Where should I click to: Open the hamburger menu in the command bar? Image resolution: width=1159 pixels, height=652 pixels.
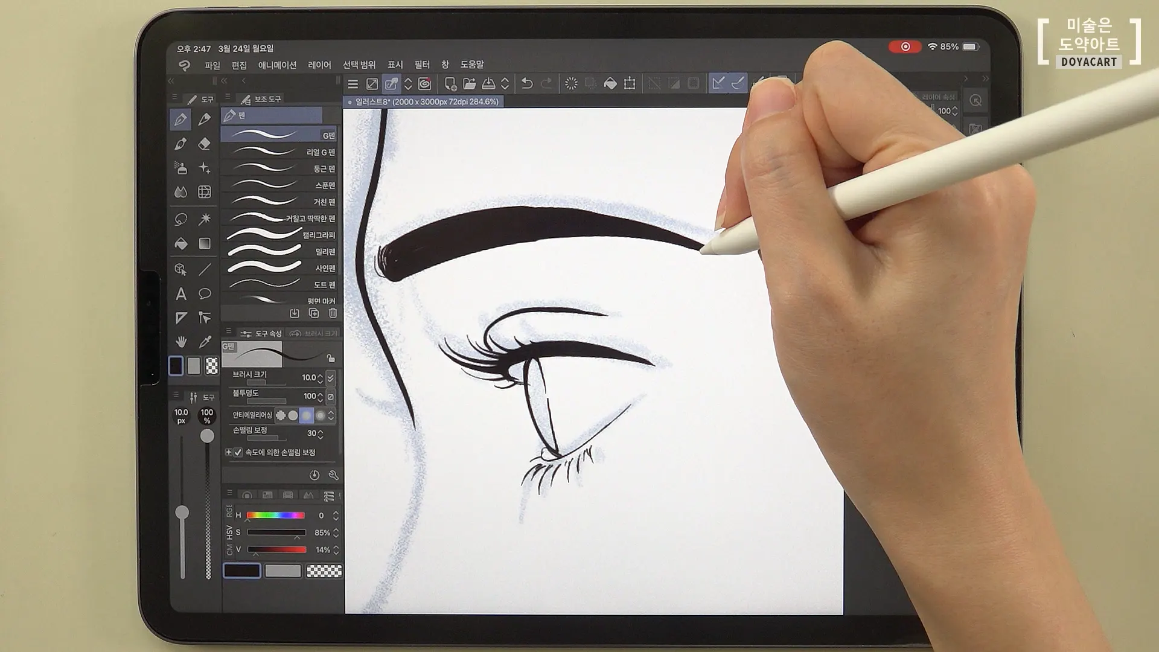[353, 84]
